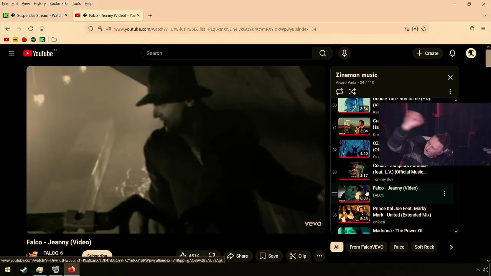
Task: Dislike the video
Action: 211,256
